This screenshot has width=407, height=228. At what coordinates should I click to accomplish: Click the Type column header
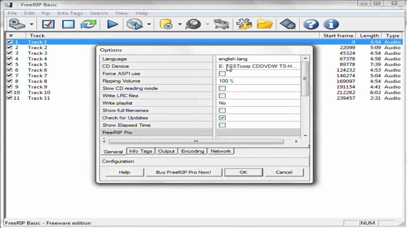coord(392,35)
